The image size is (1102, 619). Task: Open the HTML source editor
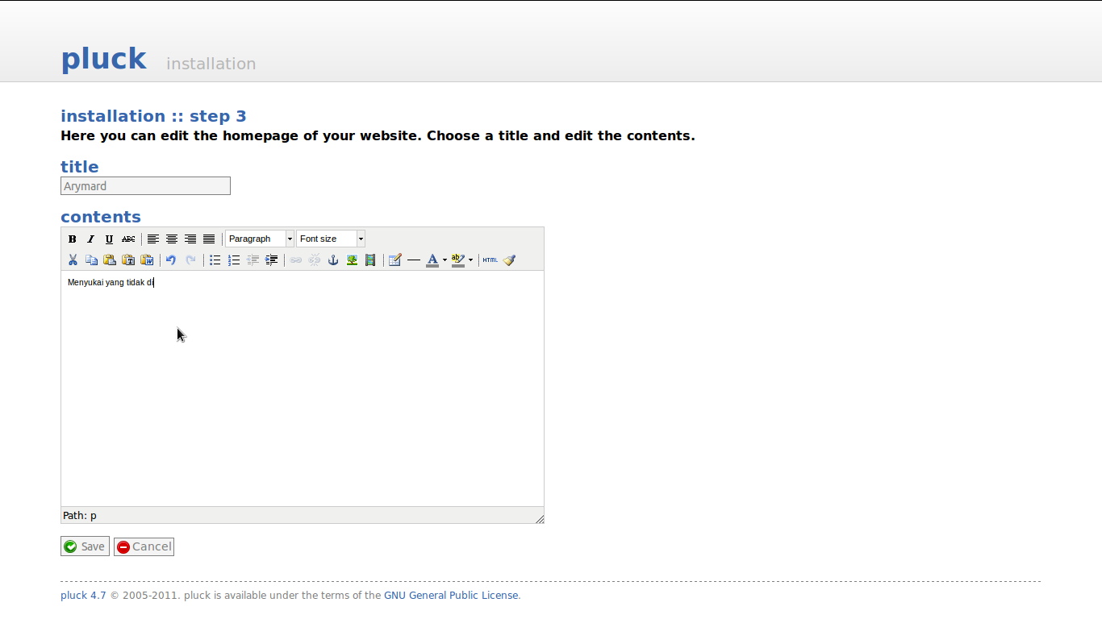tap(490, 260)
